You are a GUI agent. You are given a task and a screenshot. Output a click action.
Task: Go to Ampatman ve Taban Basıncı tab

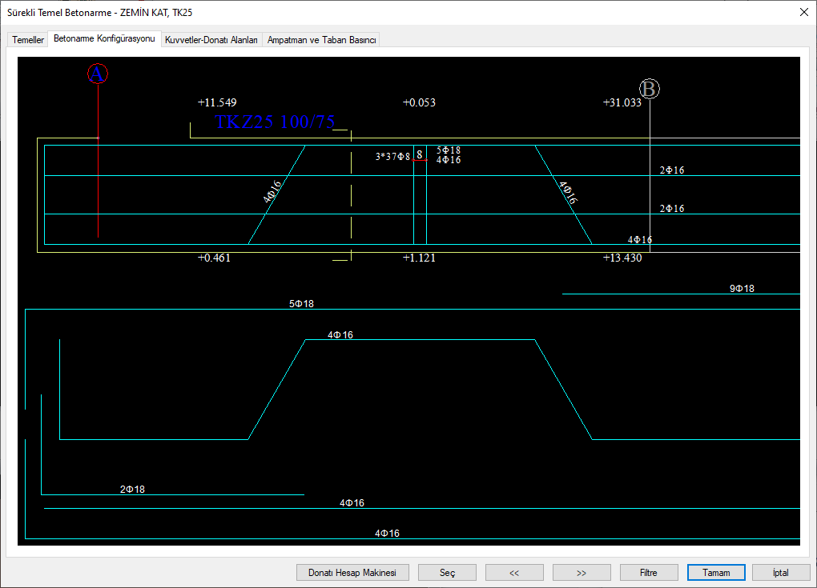321,40
